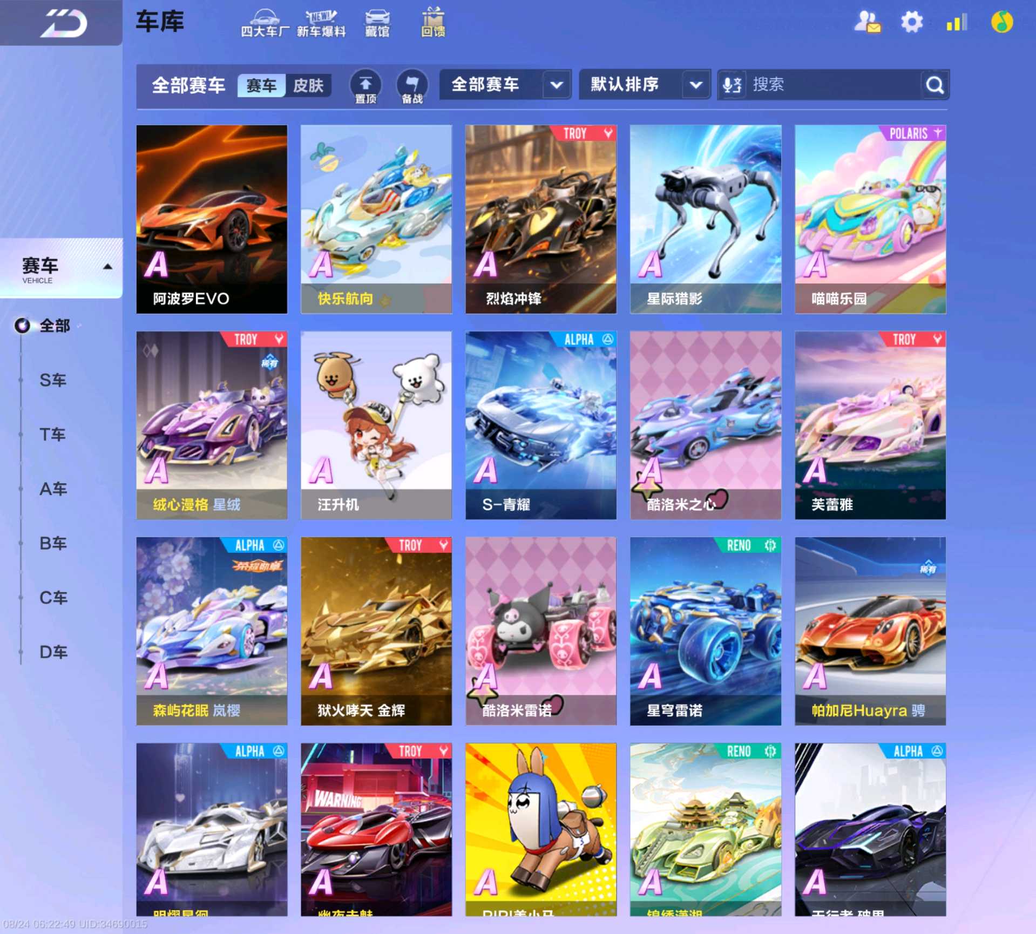Select the 阿波罗EVO car card
Image resolution: width=1036 pixels, height=934 pixels.
coord(212,219)
